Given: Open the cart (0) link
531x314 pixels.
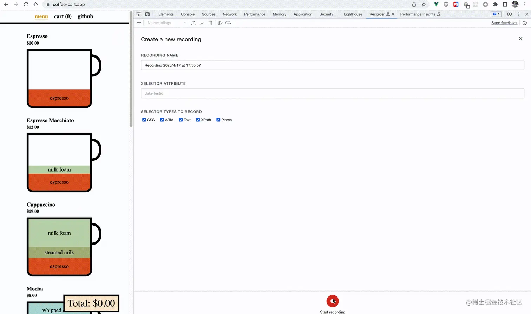Looking at the screenshot, I should [63, 16].
